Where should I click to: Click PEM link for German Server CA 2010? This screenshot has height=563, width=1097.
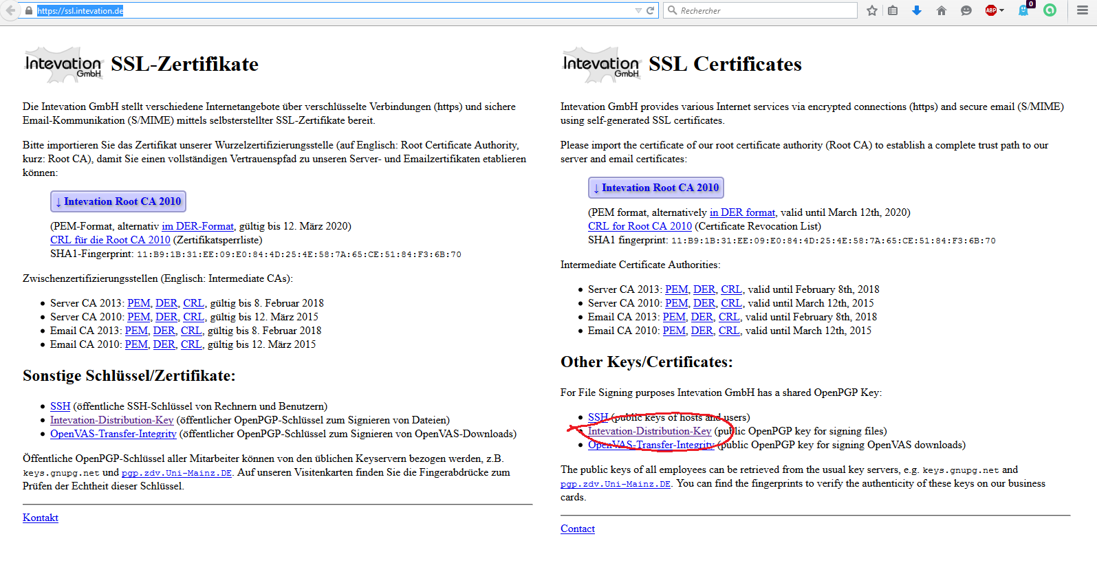pyautogui.click(x=139, y=317)
